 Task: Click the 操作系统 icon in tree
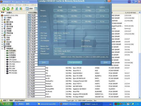[5, 22]
